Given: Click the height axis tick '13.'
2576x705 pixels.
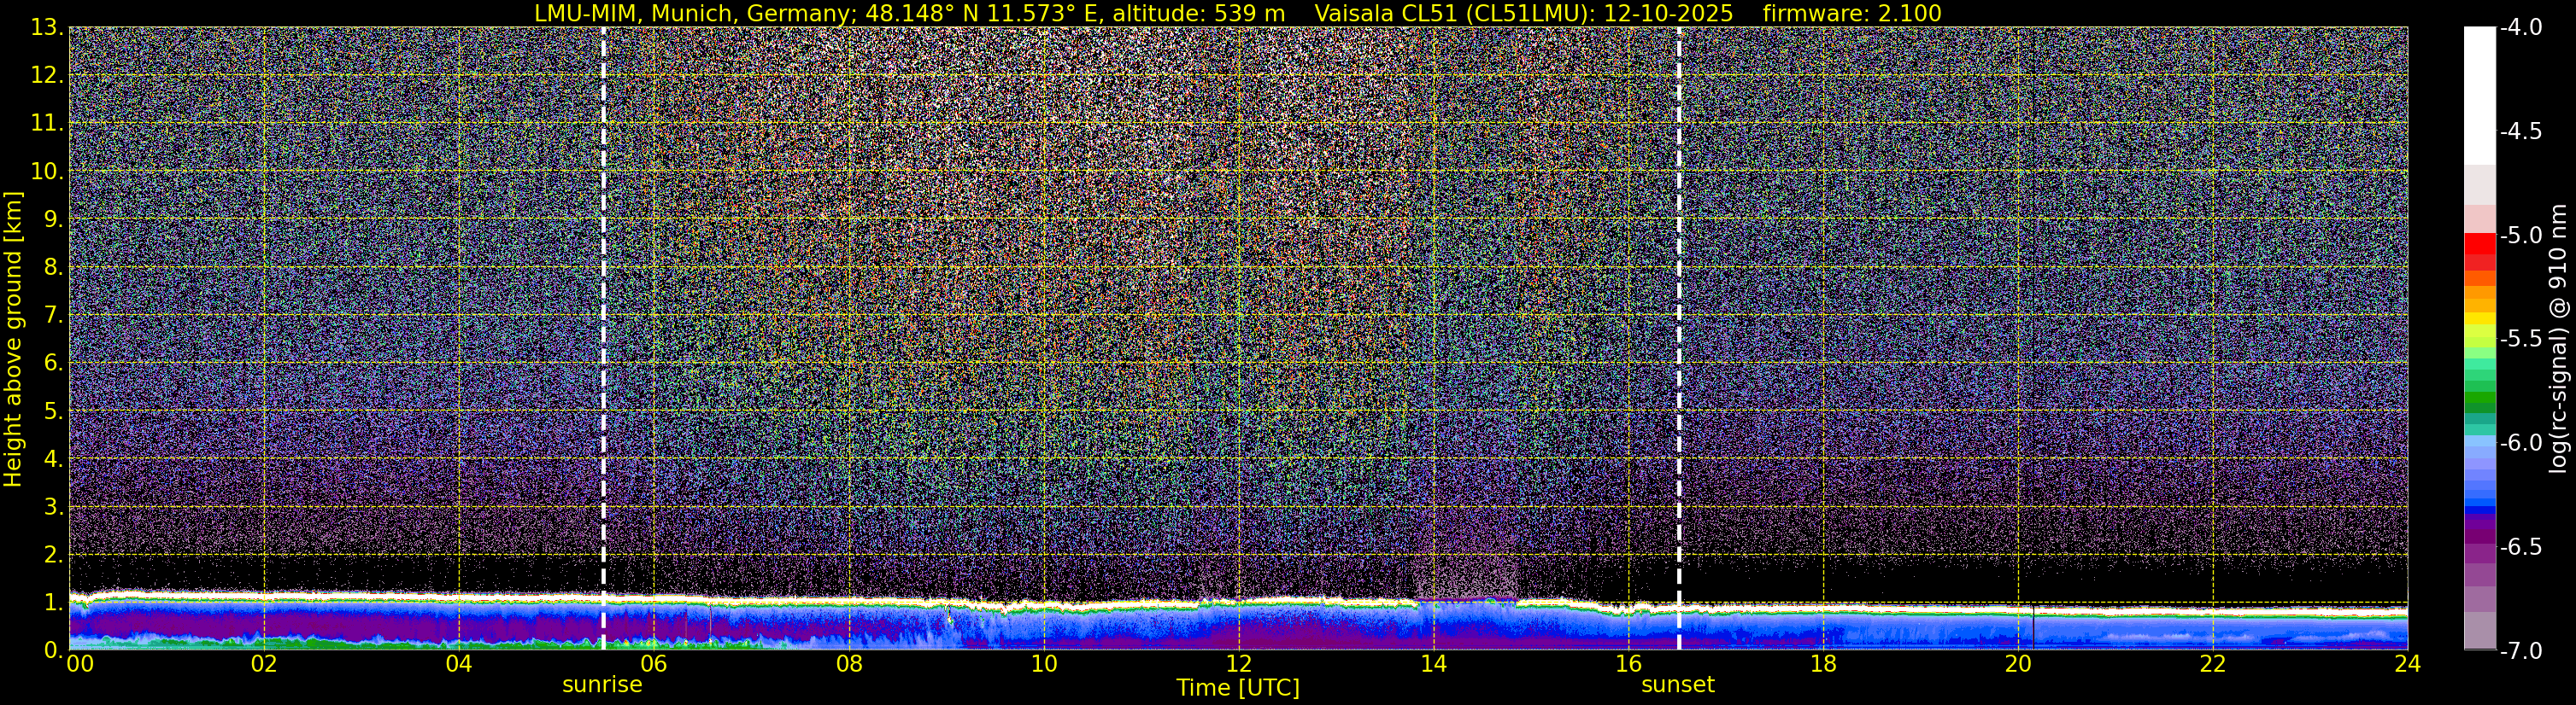Looking at the screenshot, I should (x=48, y=28).
